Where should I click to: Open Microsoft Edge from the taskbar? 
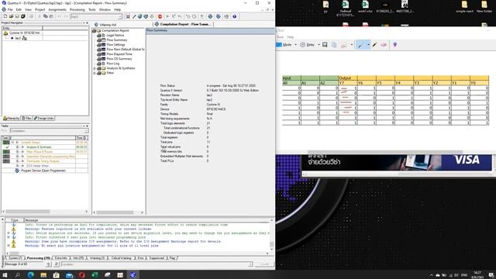point(31,275)
